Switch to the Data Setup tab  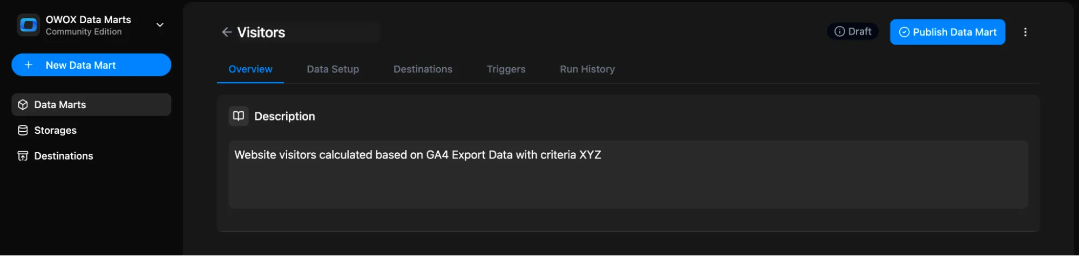coord(332,69)
